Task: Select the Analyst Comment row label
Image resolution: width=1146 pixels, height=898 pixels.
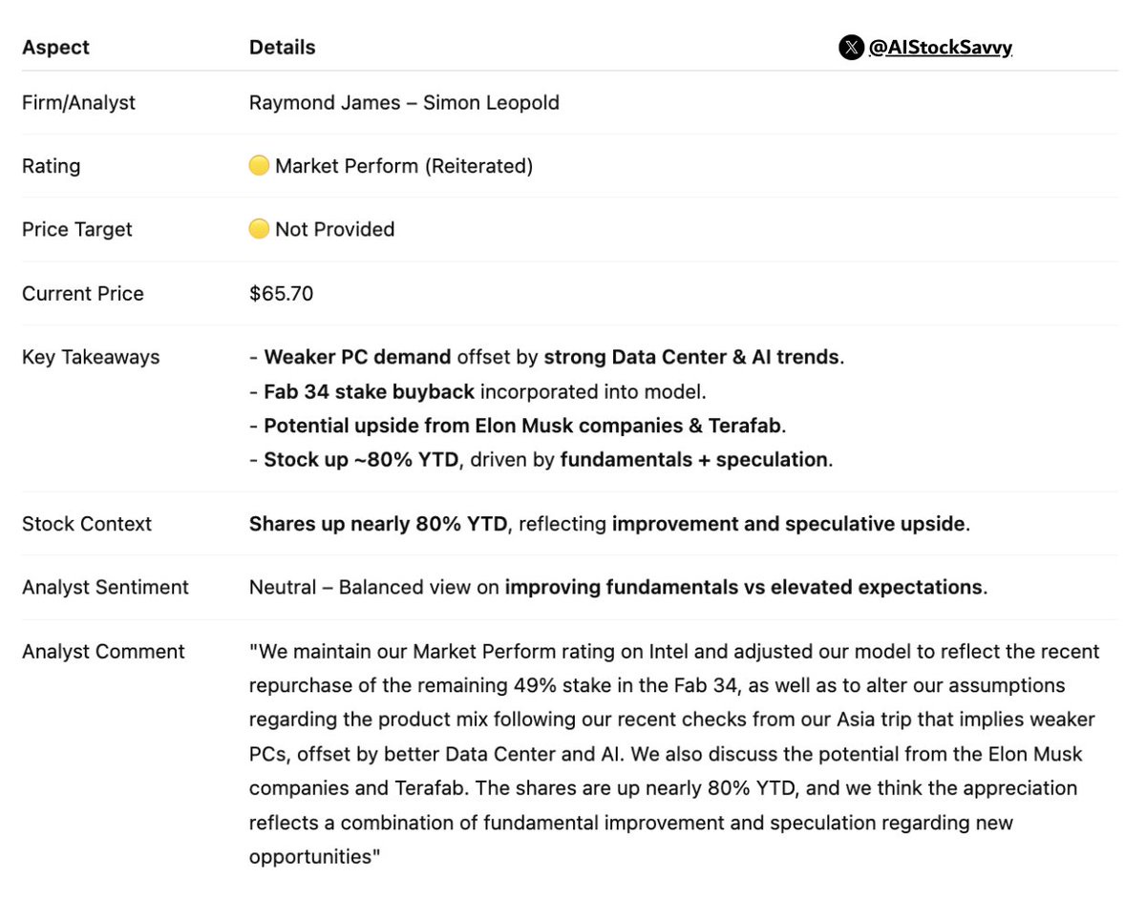Action: (x=103, y=651)
